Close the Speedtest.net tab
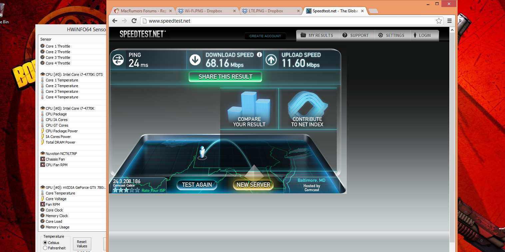This screenshot has width=505, height=252. tap(362, 11)
